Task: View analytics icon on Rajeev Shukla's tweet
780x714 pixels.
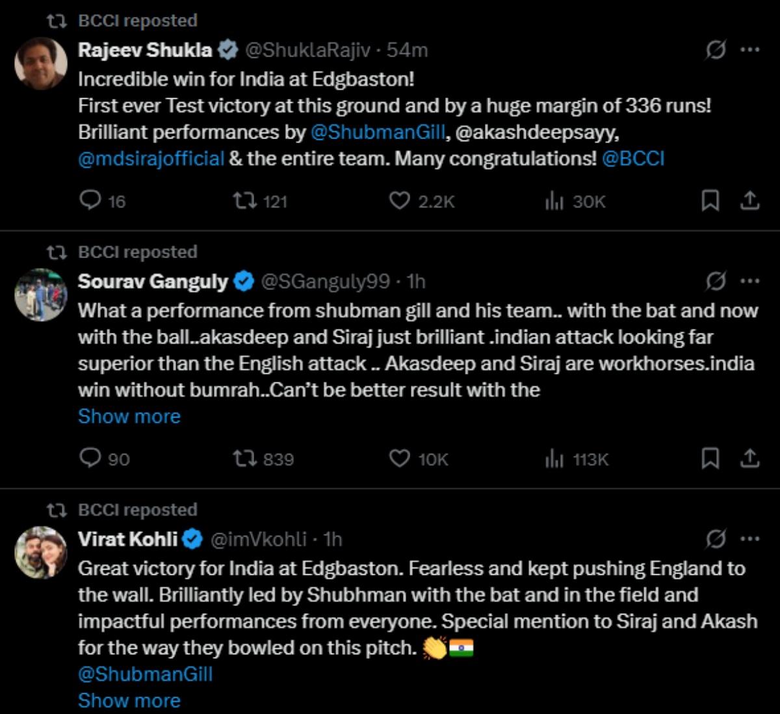Action: [556, 202]
